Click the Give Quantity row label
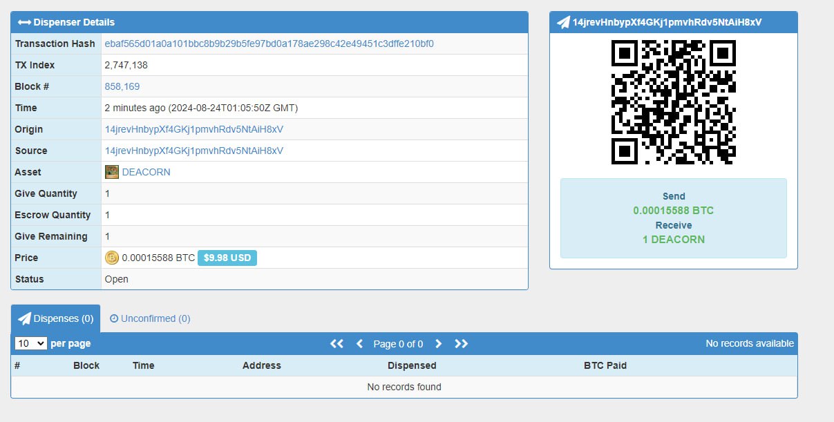This screenshot has width=834, height=422. [46, 193]
